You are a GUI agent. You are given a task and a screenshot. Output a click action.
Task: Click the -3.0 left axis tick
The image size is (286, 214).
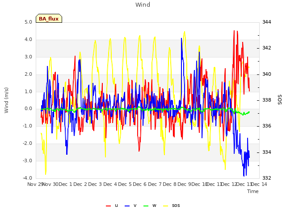(x=27, y=160)
